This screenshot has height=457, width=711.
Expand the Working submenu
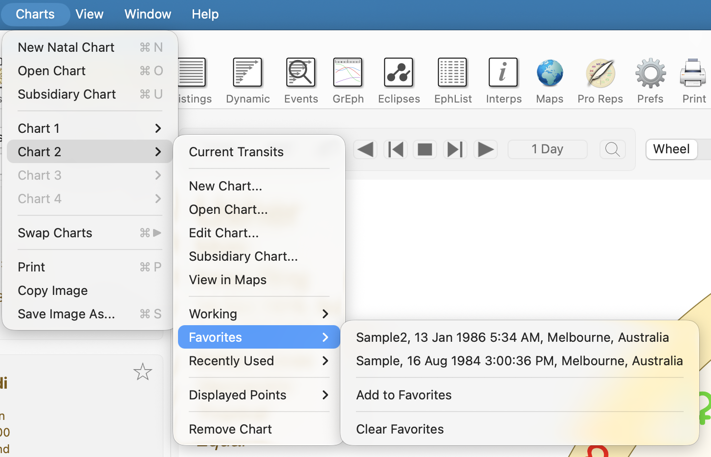pos(259,314)
